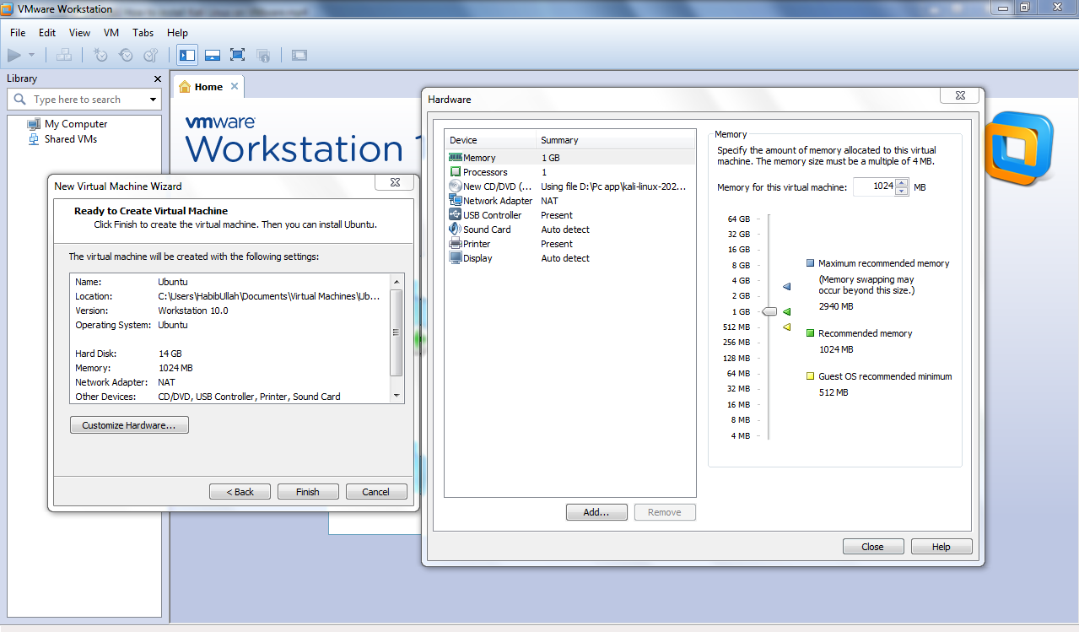The image size is (1079, 632).
Task: Click the wizard settings list scroll-up arrow
Action: click(397, 281)
